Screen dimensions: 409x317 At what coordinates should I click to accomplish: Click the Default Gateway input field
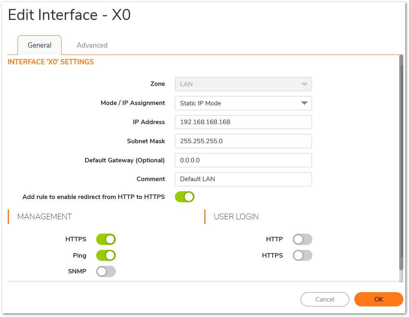[x=243, y=160]
